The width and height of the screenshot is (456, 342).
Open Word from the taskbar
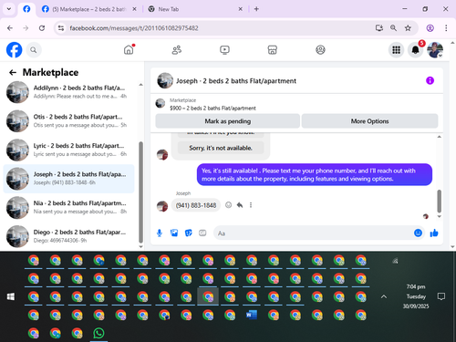(252, 315)
